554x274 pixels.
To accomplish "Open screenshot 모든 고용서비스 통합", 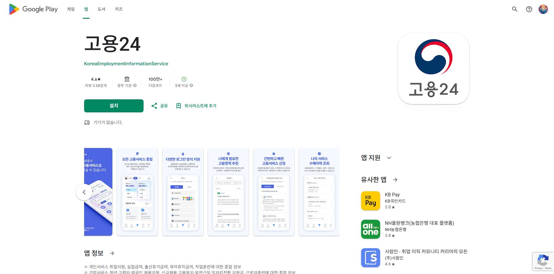I will (x=137, y=192).
